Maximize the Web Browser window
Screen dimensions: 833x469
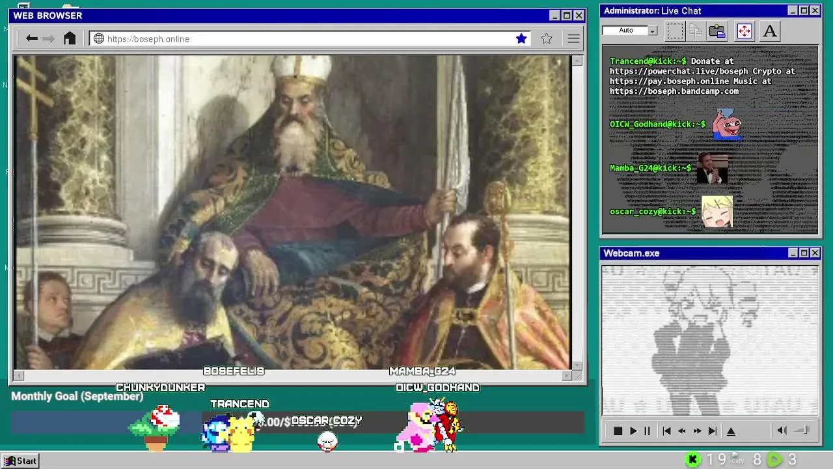click(567, 16)
